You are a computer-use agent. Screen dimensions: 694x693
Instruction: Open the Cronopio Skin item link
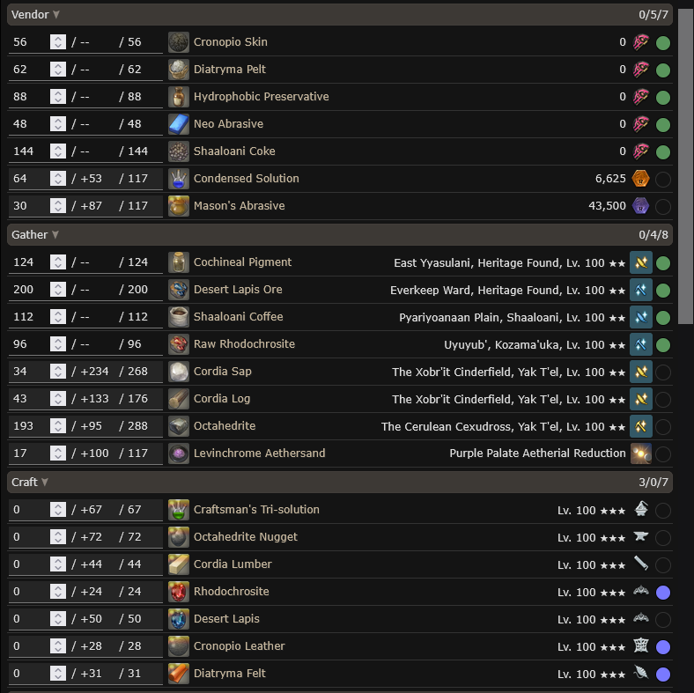[230, 42]
